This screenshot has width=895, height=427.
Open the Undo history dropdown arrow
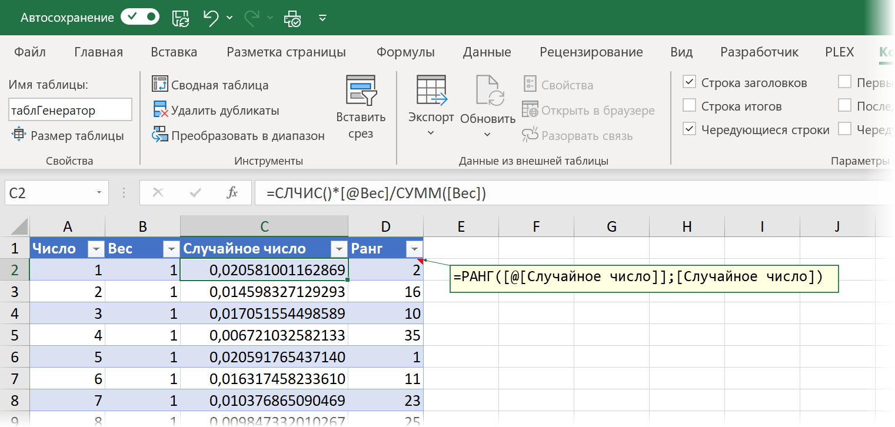tap(229, 18)
